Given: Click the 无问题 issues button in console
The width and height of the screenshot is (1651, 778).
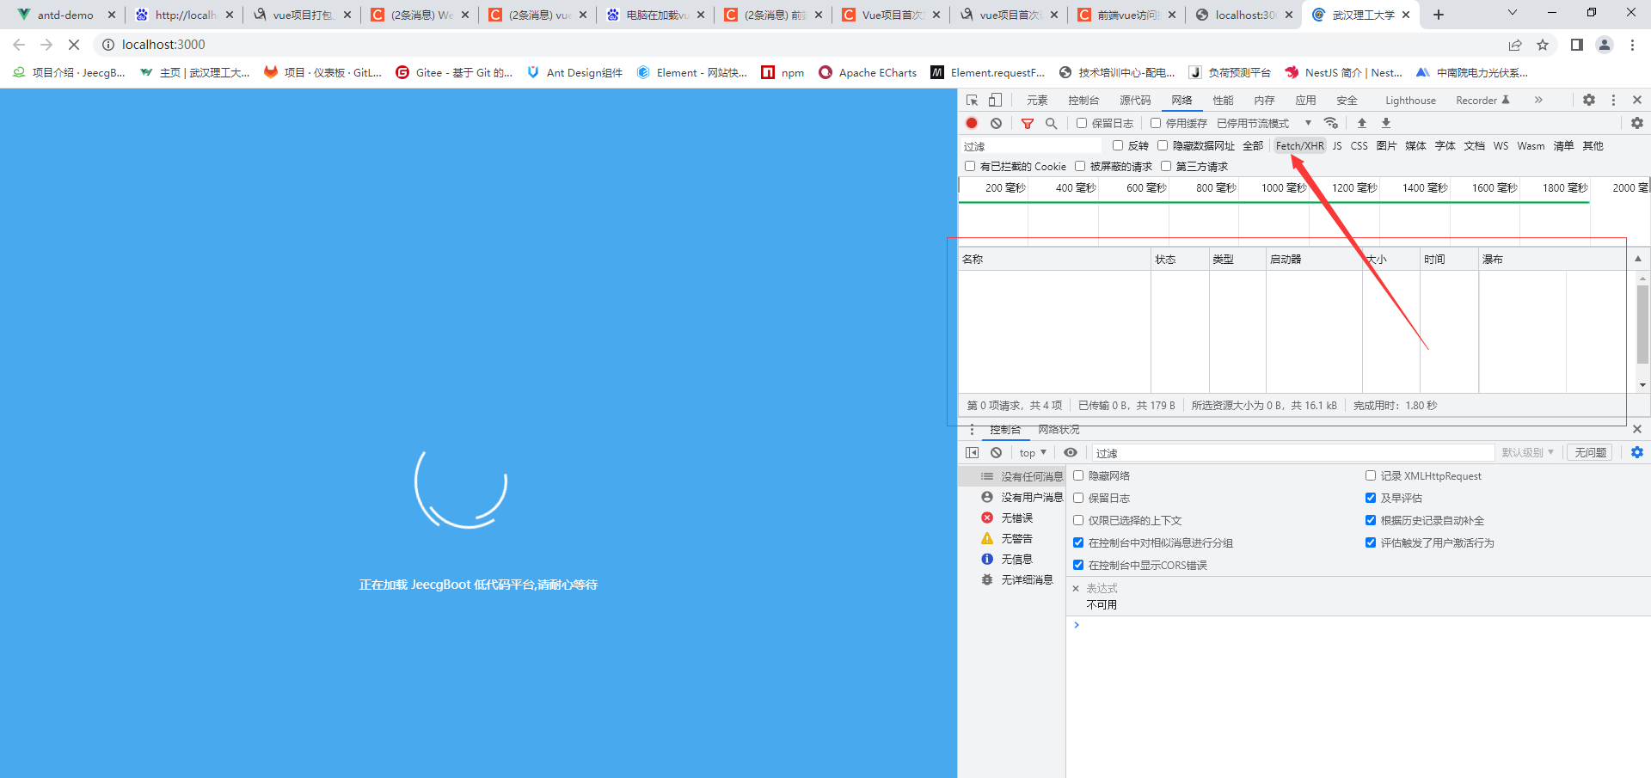Looking at the screenshot, I should click(1590, 453).
